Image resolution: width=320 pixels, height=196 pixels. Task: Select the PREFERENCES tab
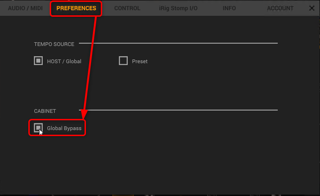[76, 8]
